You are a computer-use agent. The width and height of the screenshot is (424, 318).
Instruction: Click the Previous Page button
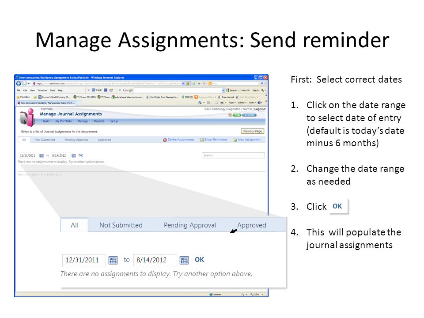[253, 131]
